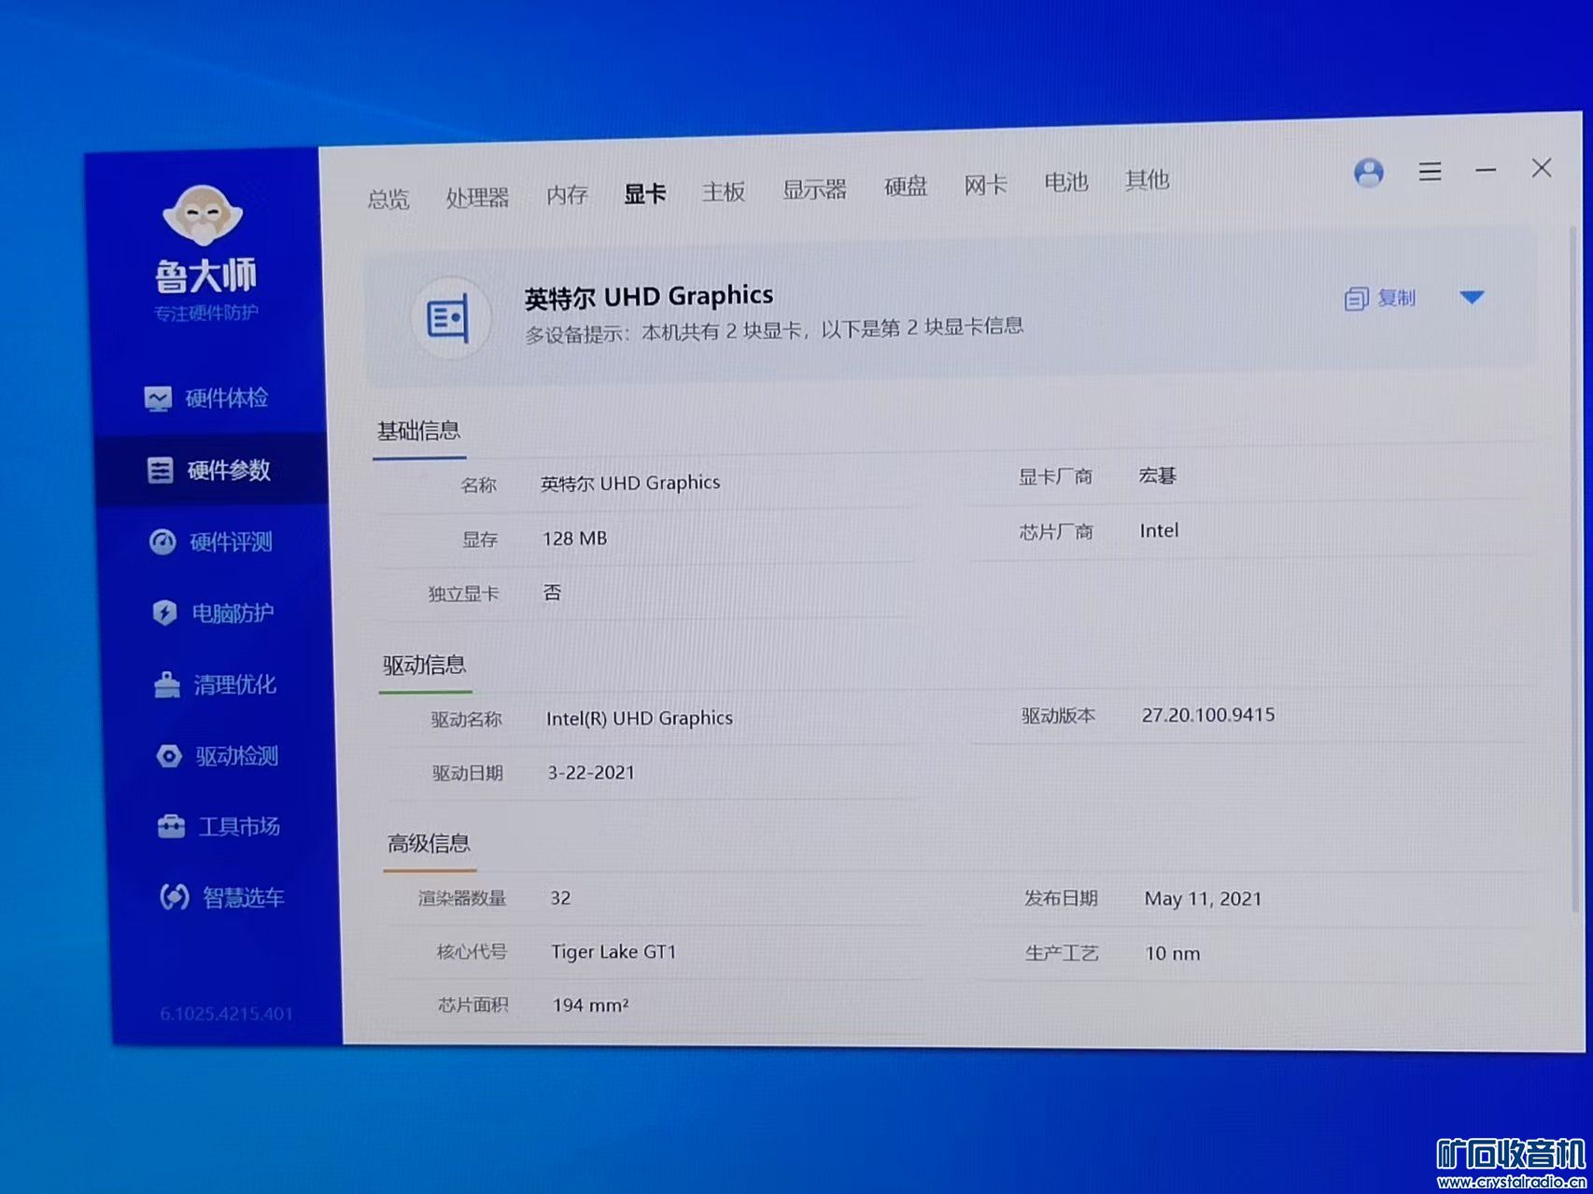This screenshot has height=1194, width=1593.
Task: Switch to the 电池 tab
Action: [1065, 182]
